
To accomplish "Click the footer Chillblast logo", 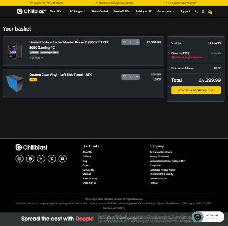I will 31,147.
